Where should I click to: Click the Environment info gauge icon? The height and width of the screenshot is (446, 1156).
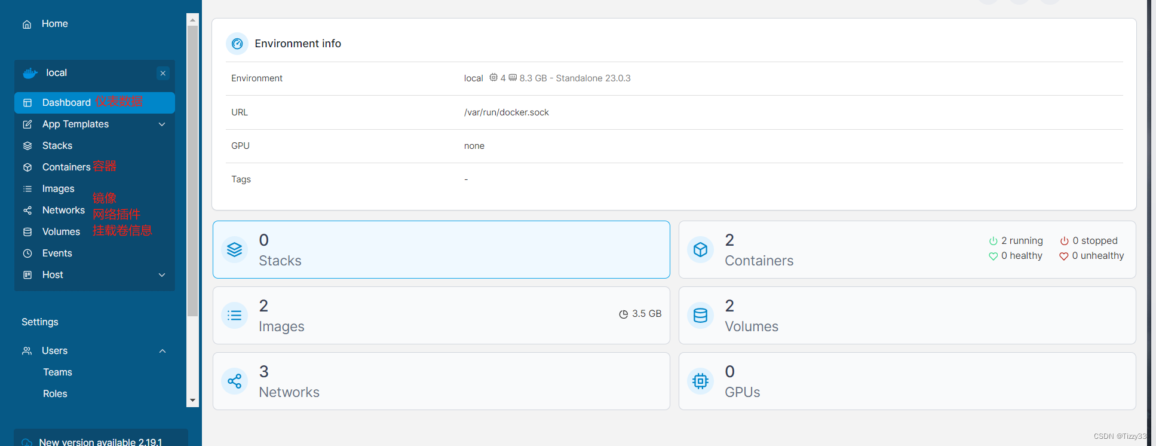237,44
